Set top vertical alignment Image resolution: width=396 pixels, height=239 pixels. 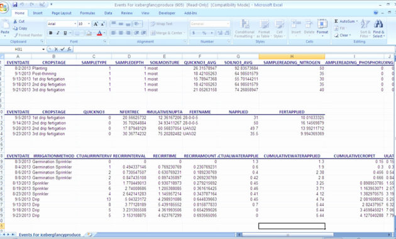(x=114, y=24)
